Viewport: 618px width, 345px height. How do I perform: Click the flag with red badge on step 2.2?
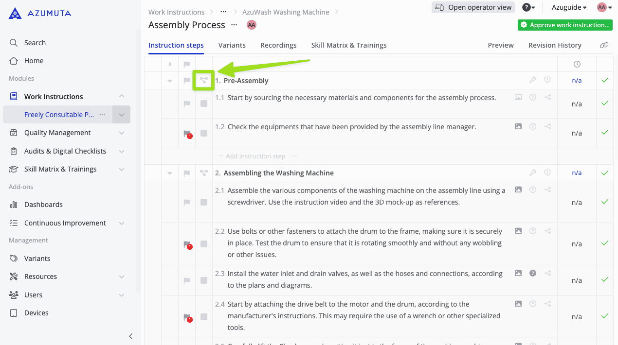pos(187,244)
